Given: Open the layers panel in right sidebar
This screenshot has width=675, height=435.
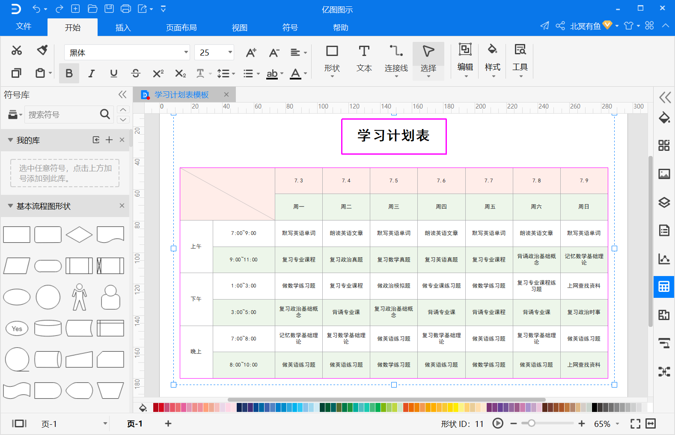Looking at the screenshot, I should pos(664,203).
